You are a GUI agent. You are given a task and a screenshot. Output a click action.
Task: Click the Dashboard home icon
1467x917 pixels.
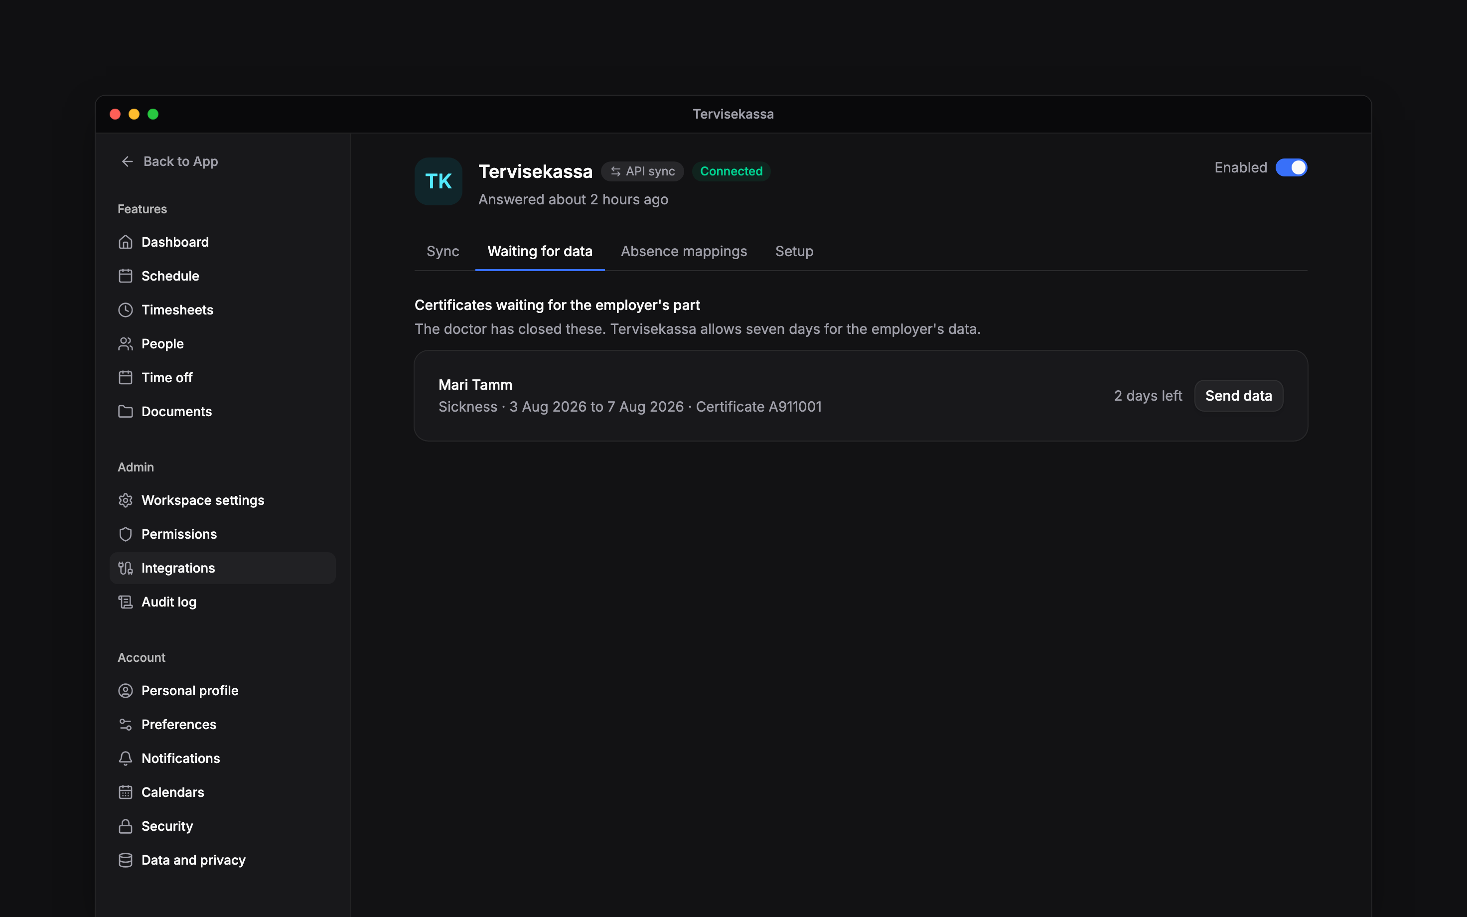point(126,242)
